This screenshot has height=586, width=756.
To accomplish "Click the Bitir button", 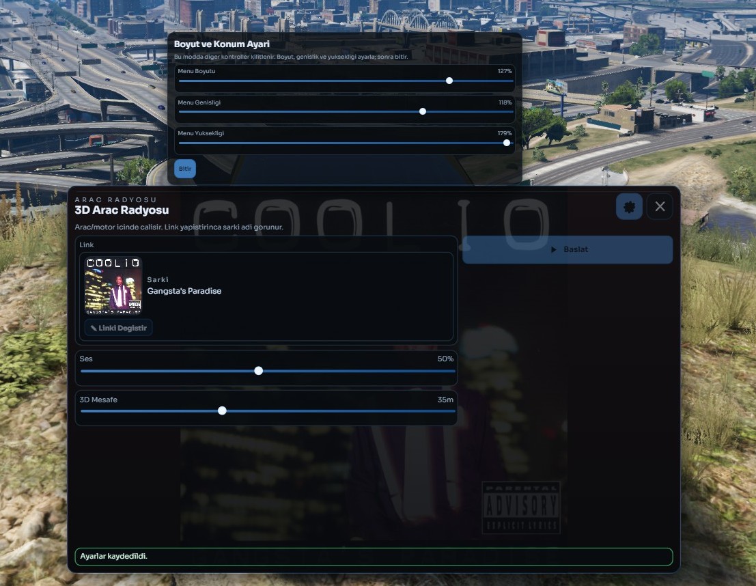I will [x=185, y=169].
